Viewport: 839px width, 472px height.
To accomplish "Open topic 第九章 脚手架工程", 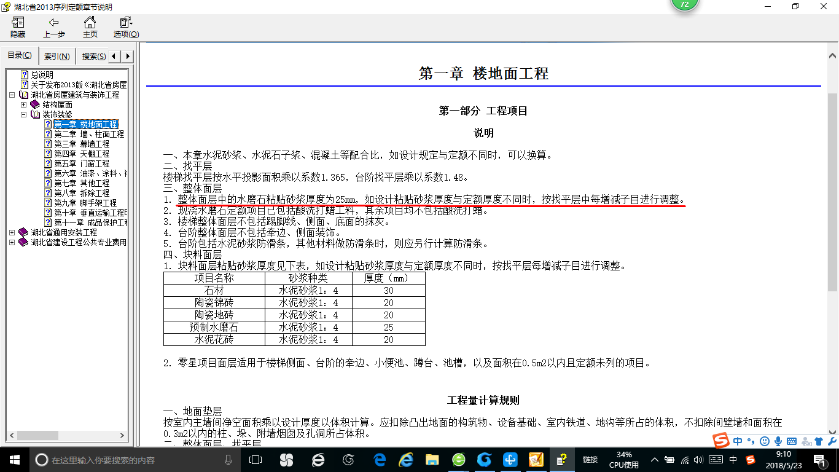I will pyautogui.click(x=85, y=203).
